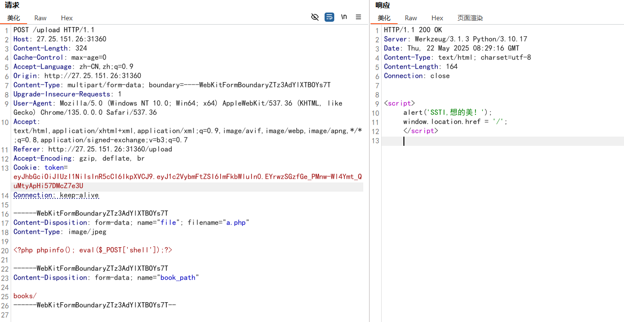Toggle the word wrap icon in request panel

pyautogui.click(x=329, y=17)
